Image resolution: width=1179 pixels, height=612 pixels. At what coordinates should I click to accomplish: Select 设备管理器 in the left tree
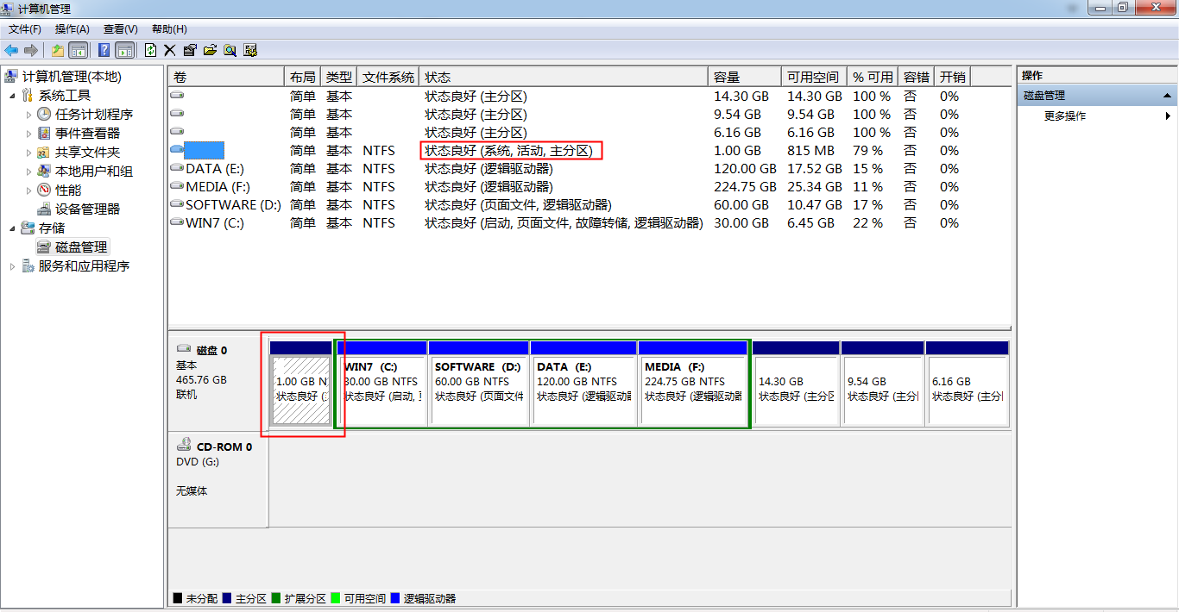tap(87, 209)
